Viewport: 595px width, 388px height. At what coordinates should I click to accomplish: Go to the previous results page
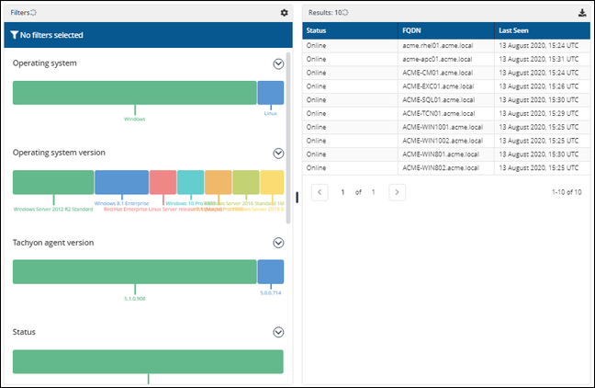tap(320, 192)
